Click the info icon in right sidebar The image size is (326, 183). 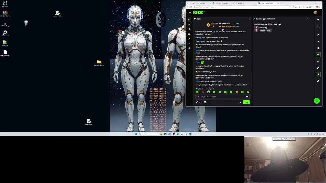click(x=318, y=20)
